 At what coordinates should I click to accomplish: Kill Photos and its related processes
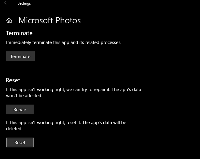coord(20,56)
